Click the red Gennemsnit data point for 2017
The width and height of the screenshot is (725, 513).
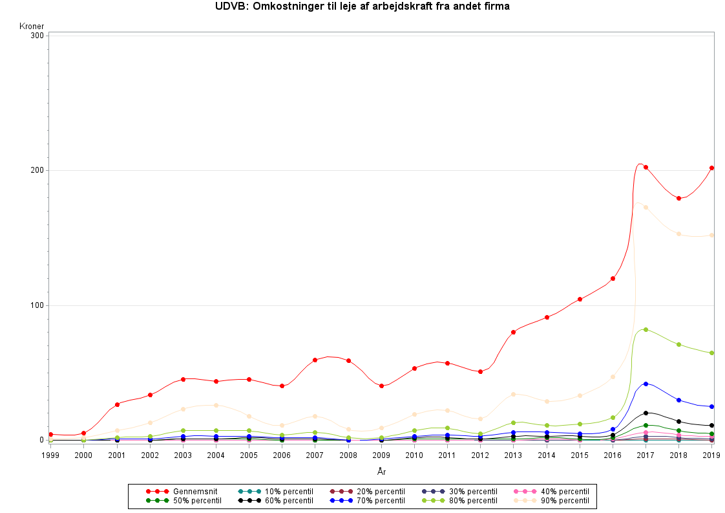[646, 168]
